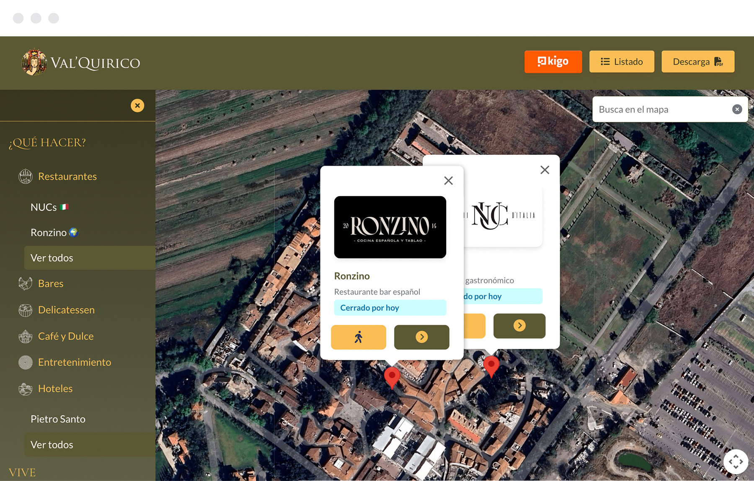
Task: Open Pietro Santo hotel entry
Action: pyautogui.click(x=58, y=419)
